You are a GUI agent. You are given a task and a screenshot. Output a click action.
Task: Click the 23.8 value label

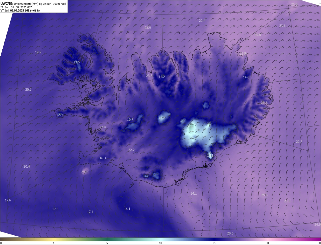pos(149,76)
